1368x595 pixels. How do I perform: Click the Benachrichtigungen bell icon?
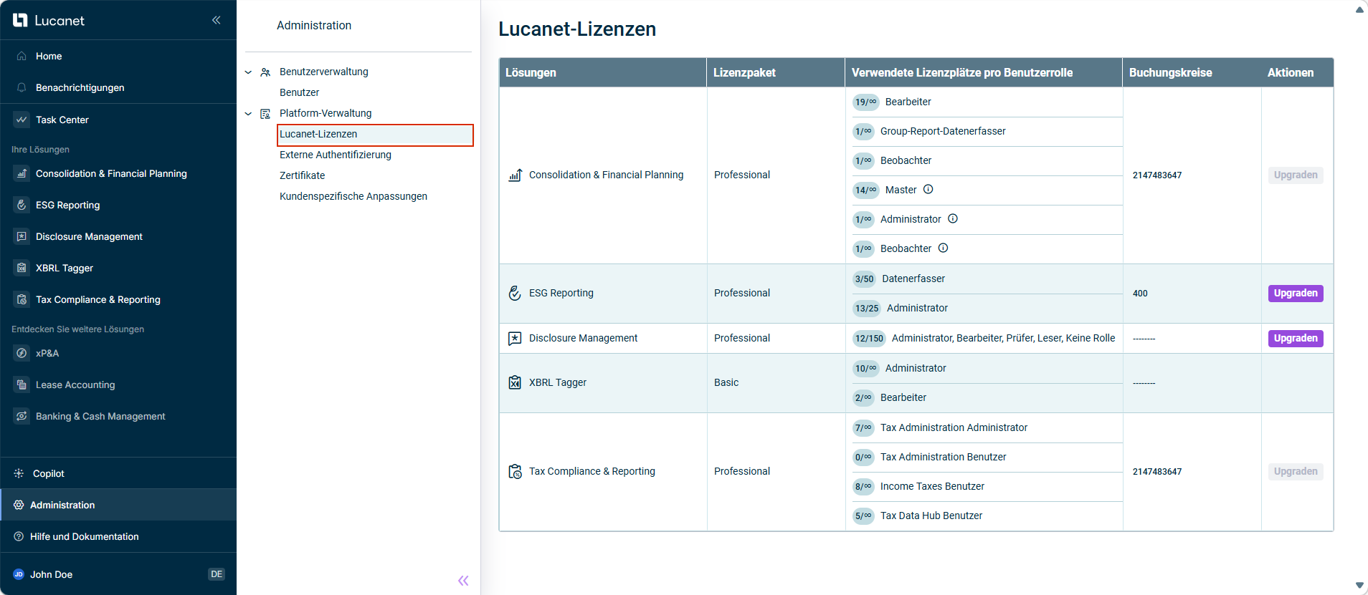[x=22, y=87]
